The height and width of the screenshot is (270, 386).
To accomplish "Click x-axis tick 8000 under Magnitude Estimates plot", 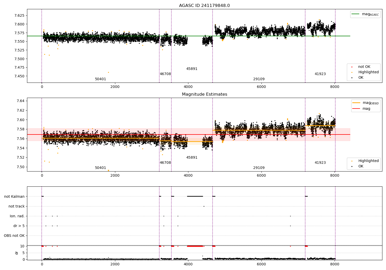I will (335, 176).
